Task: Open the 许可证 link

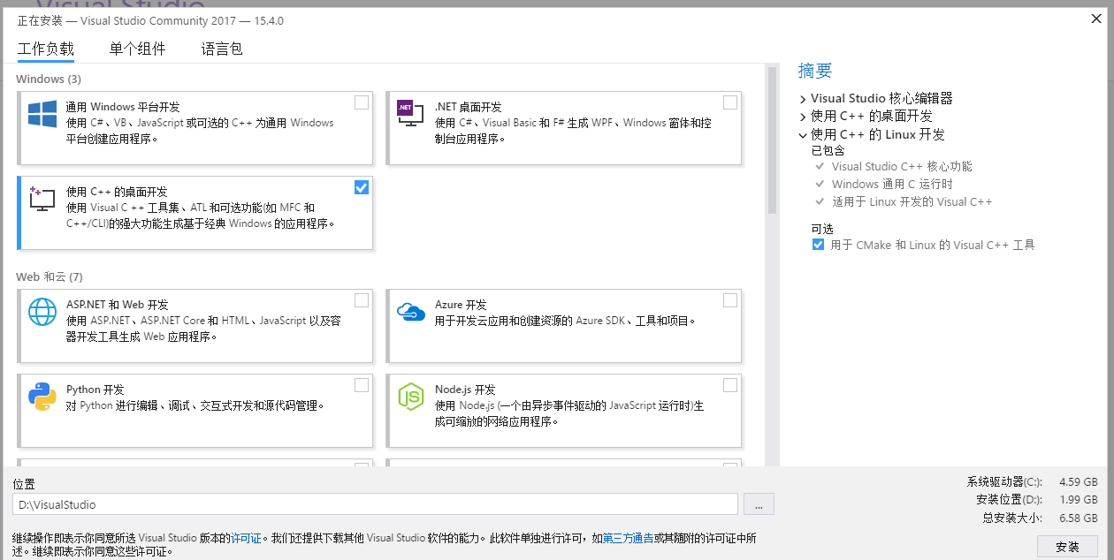Action: pos(246,538)
